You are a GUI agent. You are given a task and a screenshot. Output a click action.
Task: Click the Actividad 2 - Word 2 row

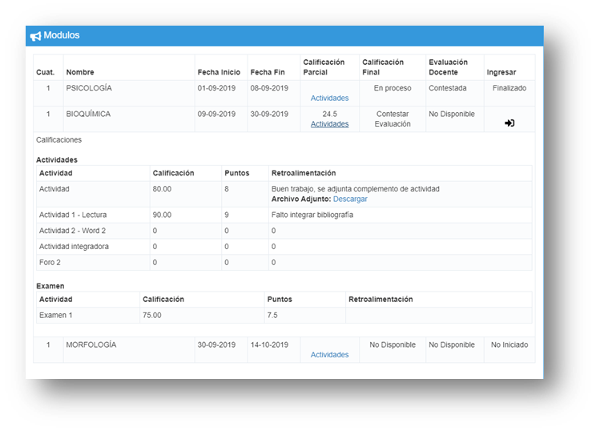[284, 231]
